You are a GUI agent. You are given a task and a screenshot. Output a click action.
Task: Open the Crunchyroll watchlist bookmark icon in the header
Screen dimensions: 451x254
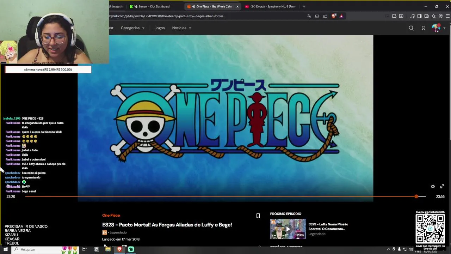tap(424, 28)
